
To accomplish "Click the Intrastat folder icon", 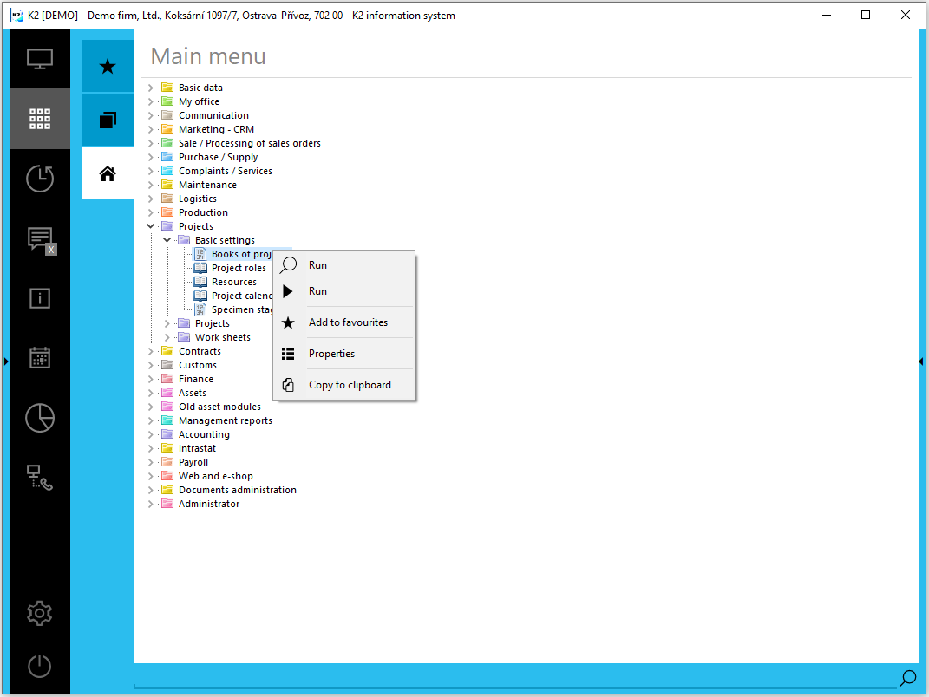I will (167, 448).
